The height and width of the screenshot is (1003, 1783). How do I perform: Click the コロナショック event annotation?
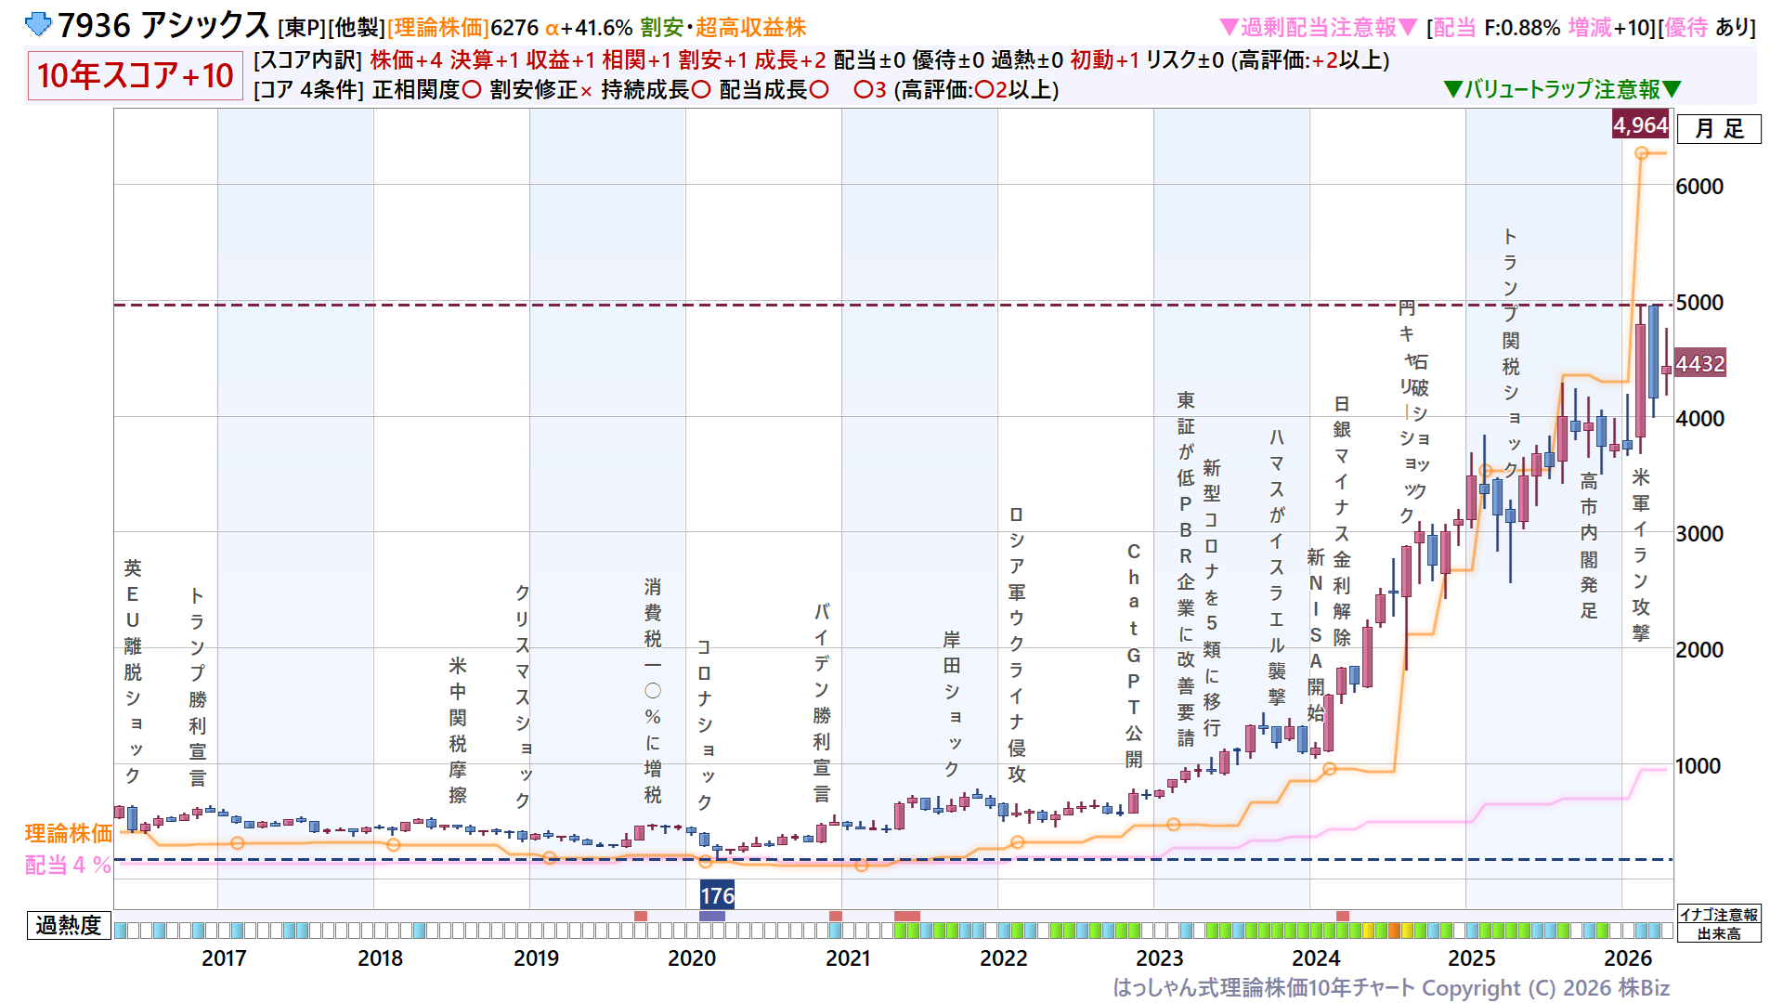(x=704, y=724)
